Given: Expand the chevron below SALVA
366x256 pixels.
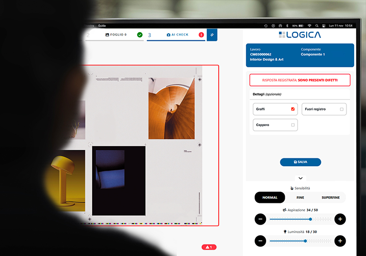Looking at the screenshot, I should (300, 178).
